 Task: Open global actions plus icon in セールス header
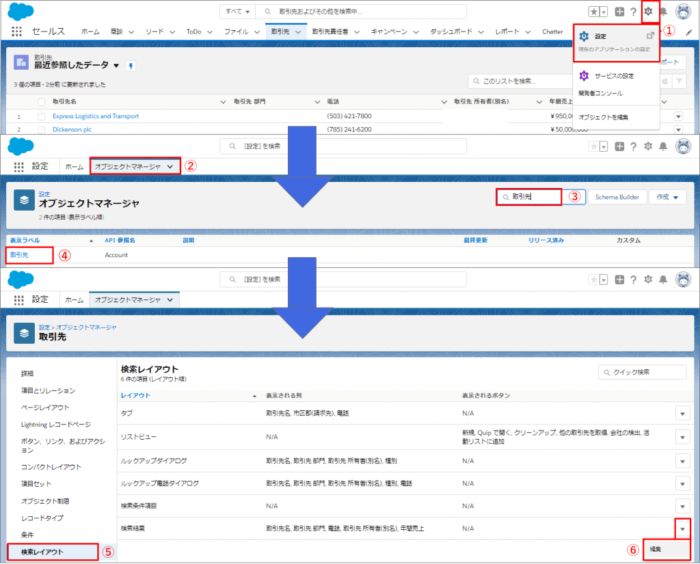coord(619,12)
